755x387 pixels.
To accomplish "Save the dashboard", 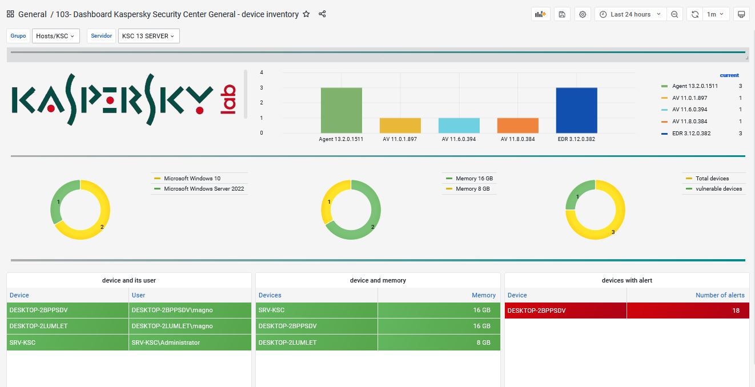I will pos(562,14).
